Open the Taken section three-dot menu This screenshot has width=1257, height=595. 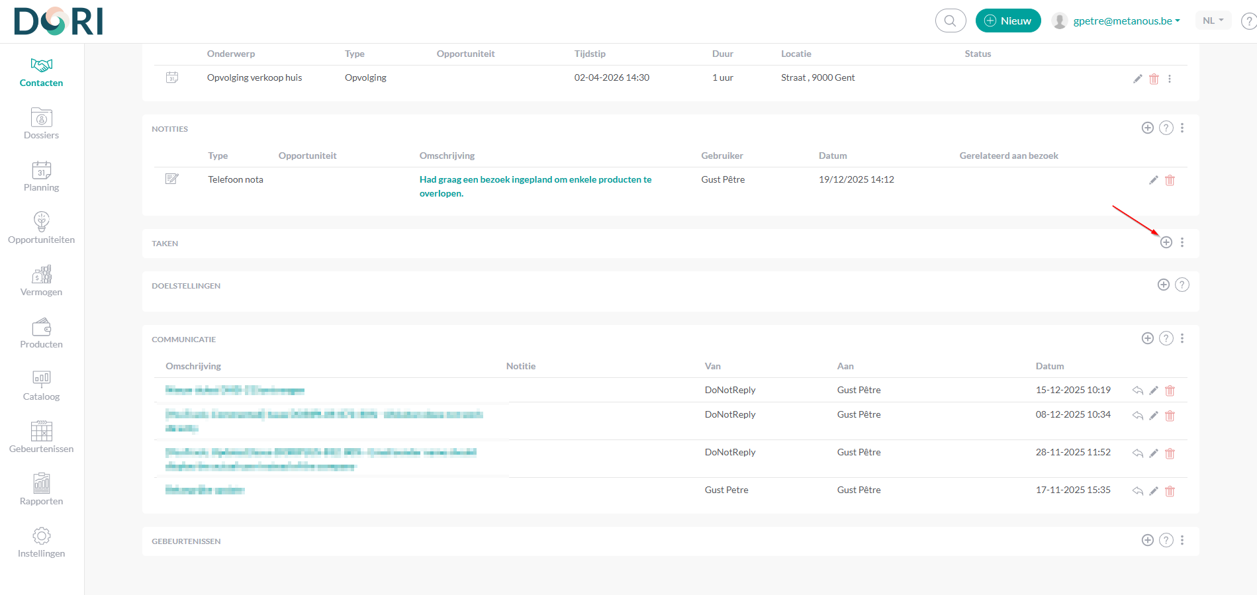[1182, 242]
